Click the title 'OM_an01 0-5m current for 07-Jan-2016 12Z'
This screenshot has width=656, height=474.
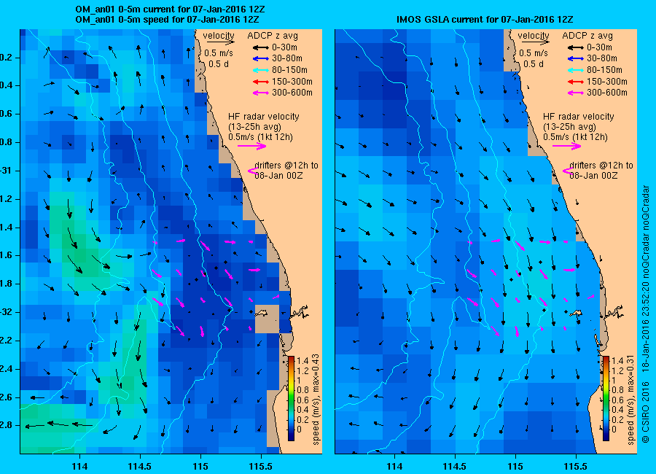(170, 9)
